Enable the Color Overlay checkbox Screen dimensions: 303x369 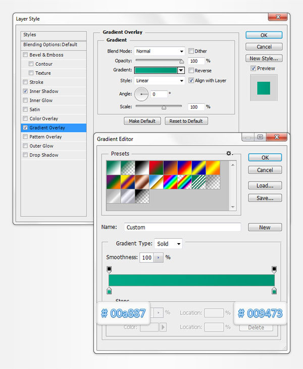tap(25, 118)
